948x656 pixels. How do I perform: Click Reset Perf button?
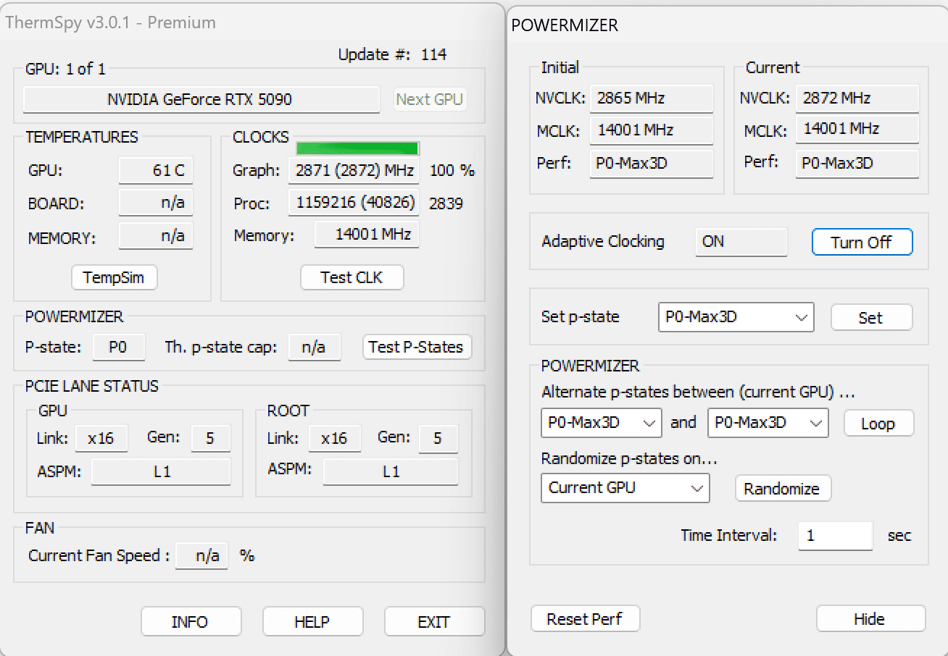(584, 619)
